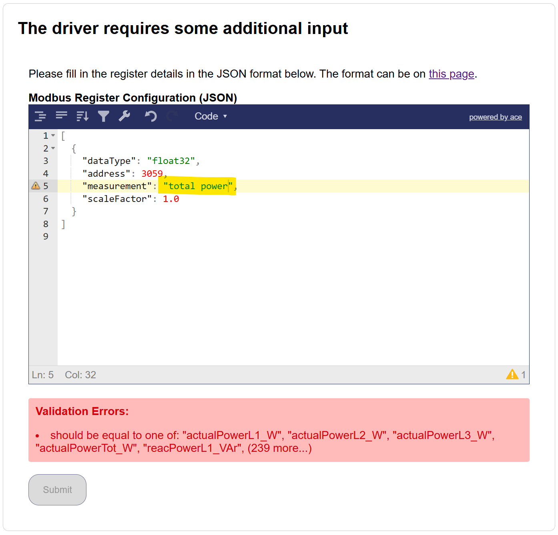Undo the last edit
Screen dimensions: 558x535
point(151,116)
